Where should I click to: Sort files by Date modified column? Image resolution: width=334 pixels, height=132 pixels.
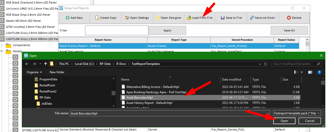tap(236, 80)
